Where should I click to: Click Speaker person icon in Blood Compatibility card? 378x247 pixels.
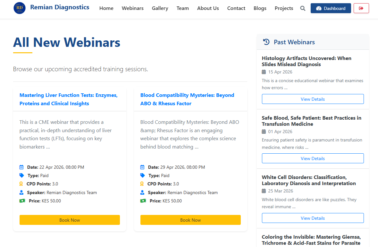pos(142,192)
